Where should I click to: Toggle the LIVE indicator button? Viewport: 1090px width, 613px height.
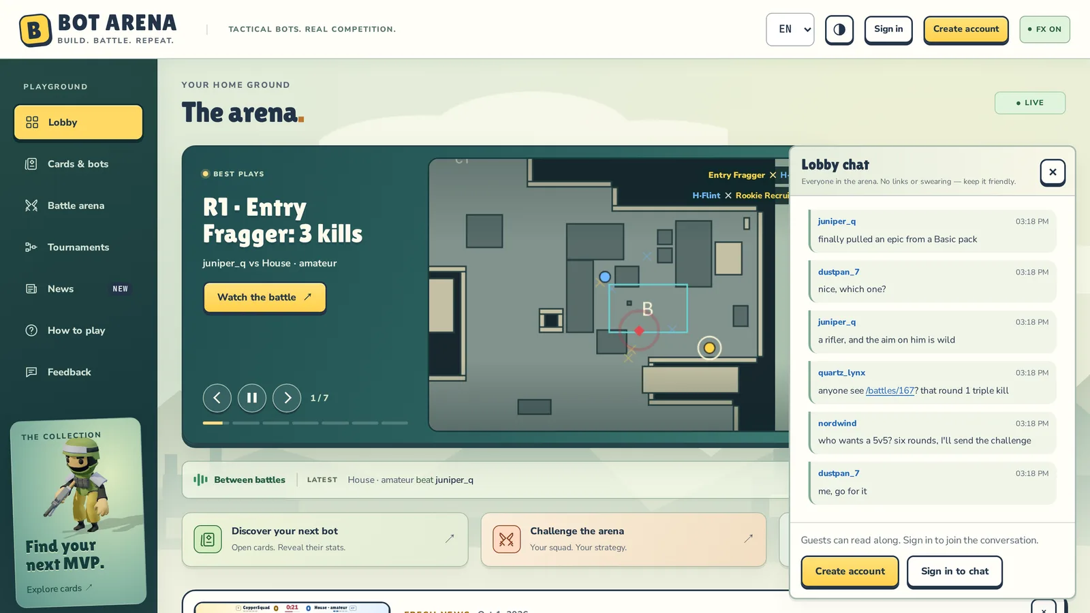(1030, 103)
